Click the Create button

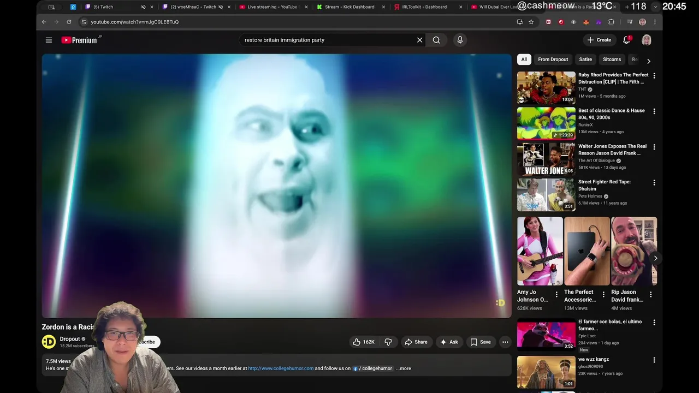[x=599, y=40]
